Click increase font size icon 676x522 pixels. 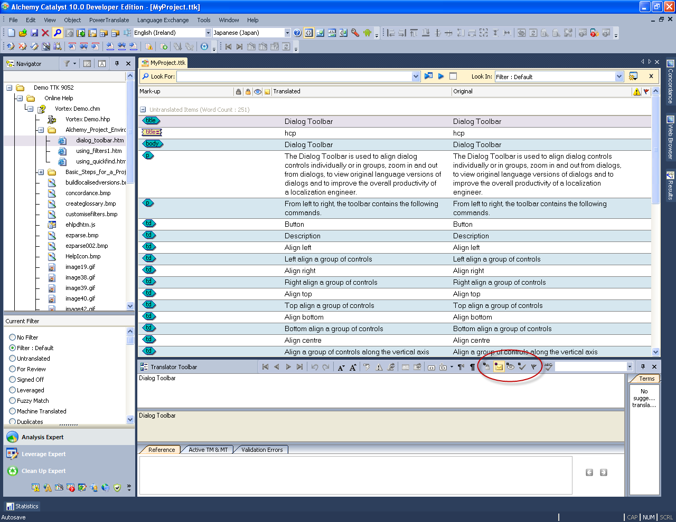pos(353,367)
